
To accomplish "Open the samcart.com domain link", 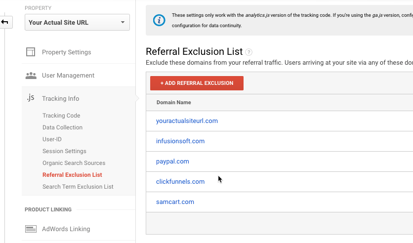I will pos(175,202).
